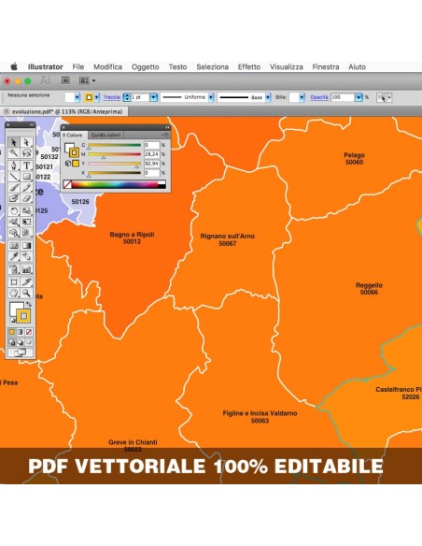The width and height of the screenshot is (422, 546).
Task: Select the Rotate tool
Action: click(x=14, y=210)
